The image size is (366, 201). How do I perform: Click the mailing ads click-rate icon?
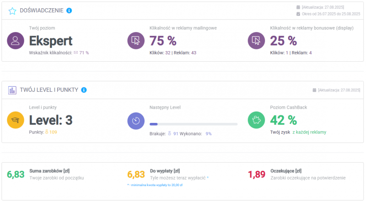pyautogui.click(x=136, y=41)
